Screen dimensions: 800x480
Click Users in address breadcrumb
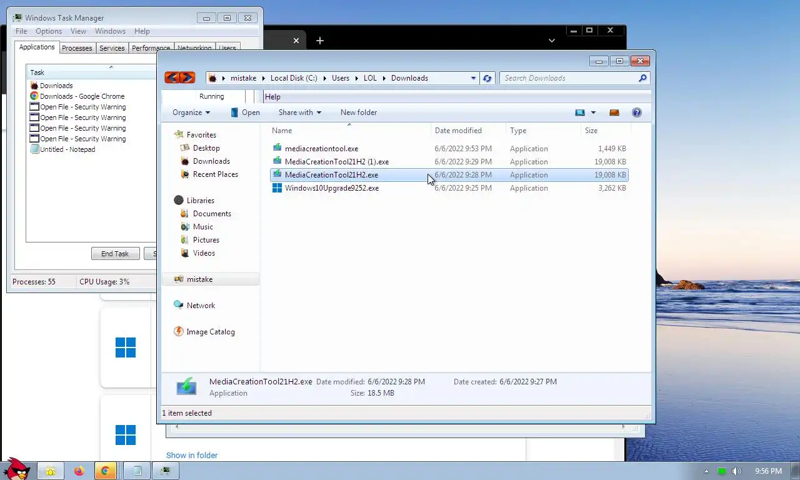click(341, 78)
